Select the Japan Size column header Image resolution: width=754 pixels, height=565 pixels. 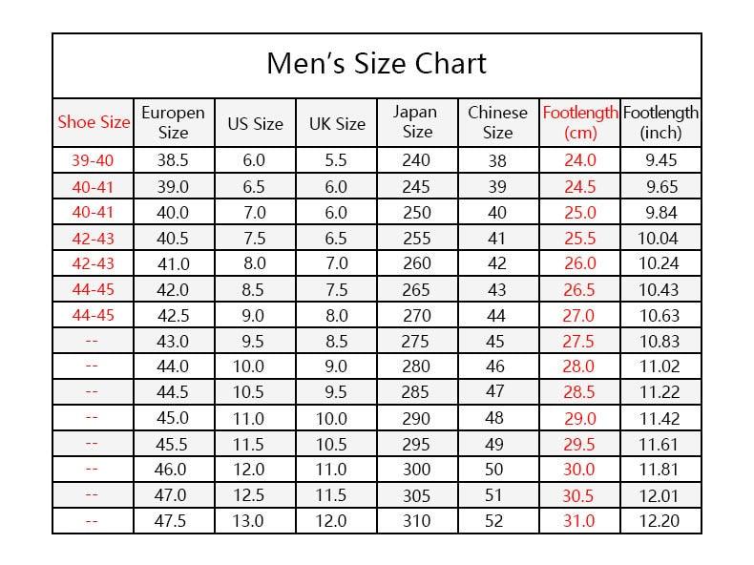coord(417,122)
